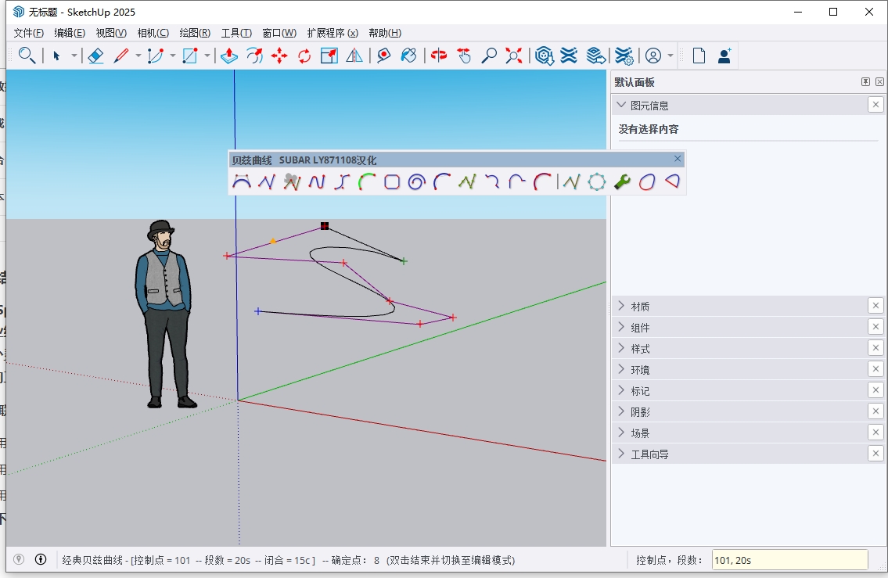Click the geolocation pin status icon
This screenshot has height=578, width=888.
(19, 559)
